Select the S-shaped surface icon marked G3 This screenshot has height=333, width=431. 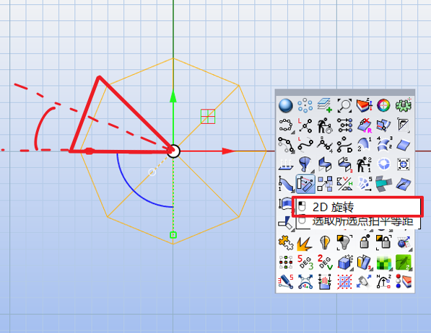click(x=344, y=164)
